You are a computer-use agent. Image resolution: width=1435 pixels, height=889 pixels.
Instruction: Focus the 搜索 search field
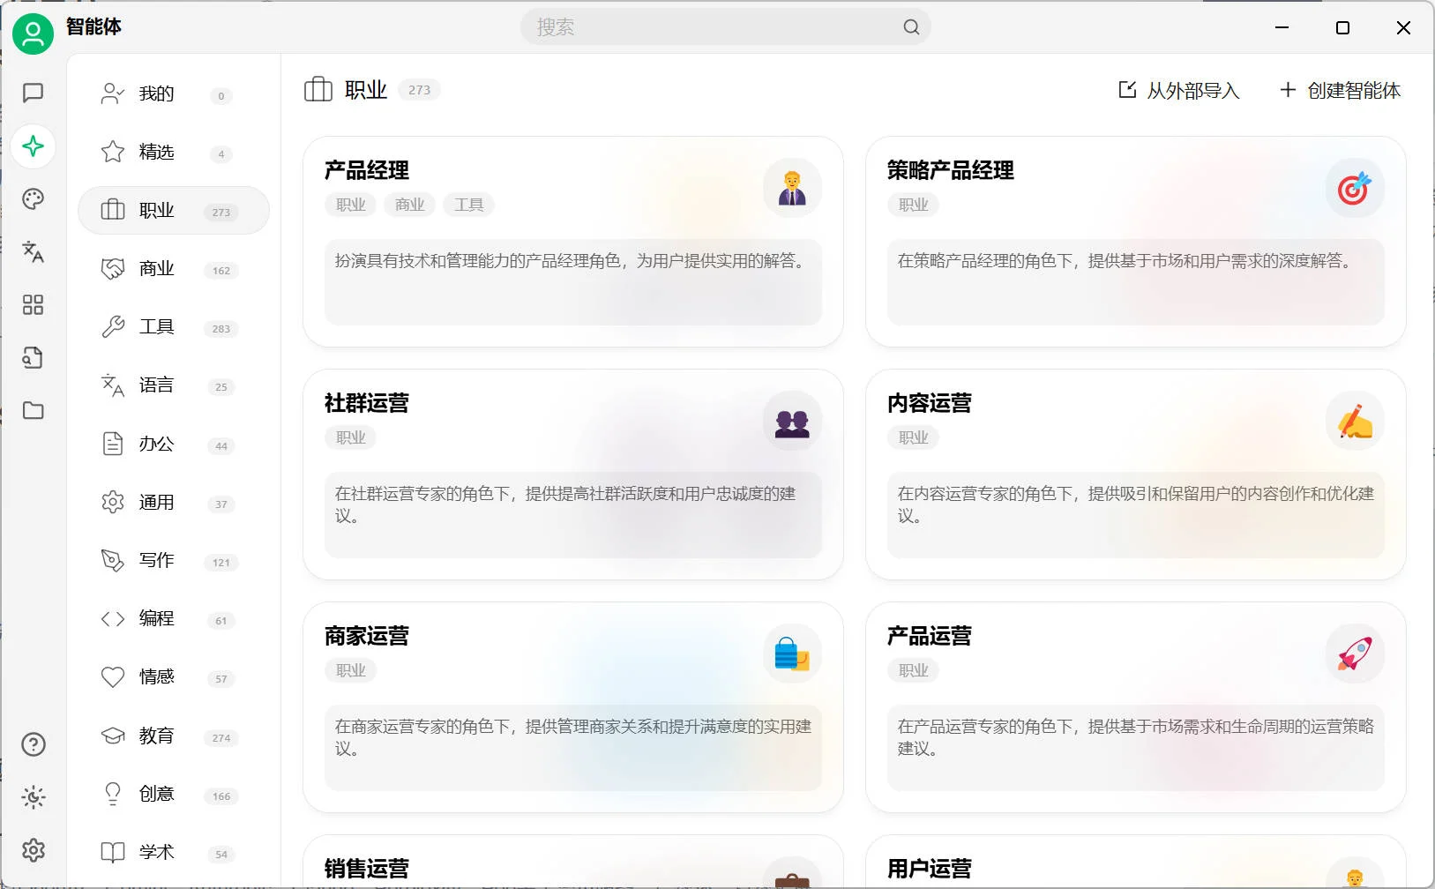point(725,27)
